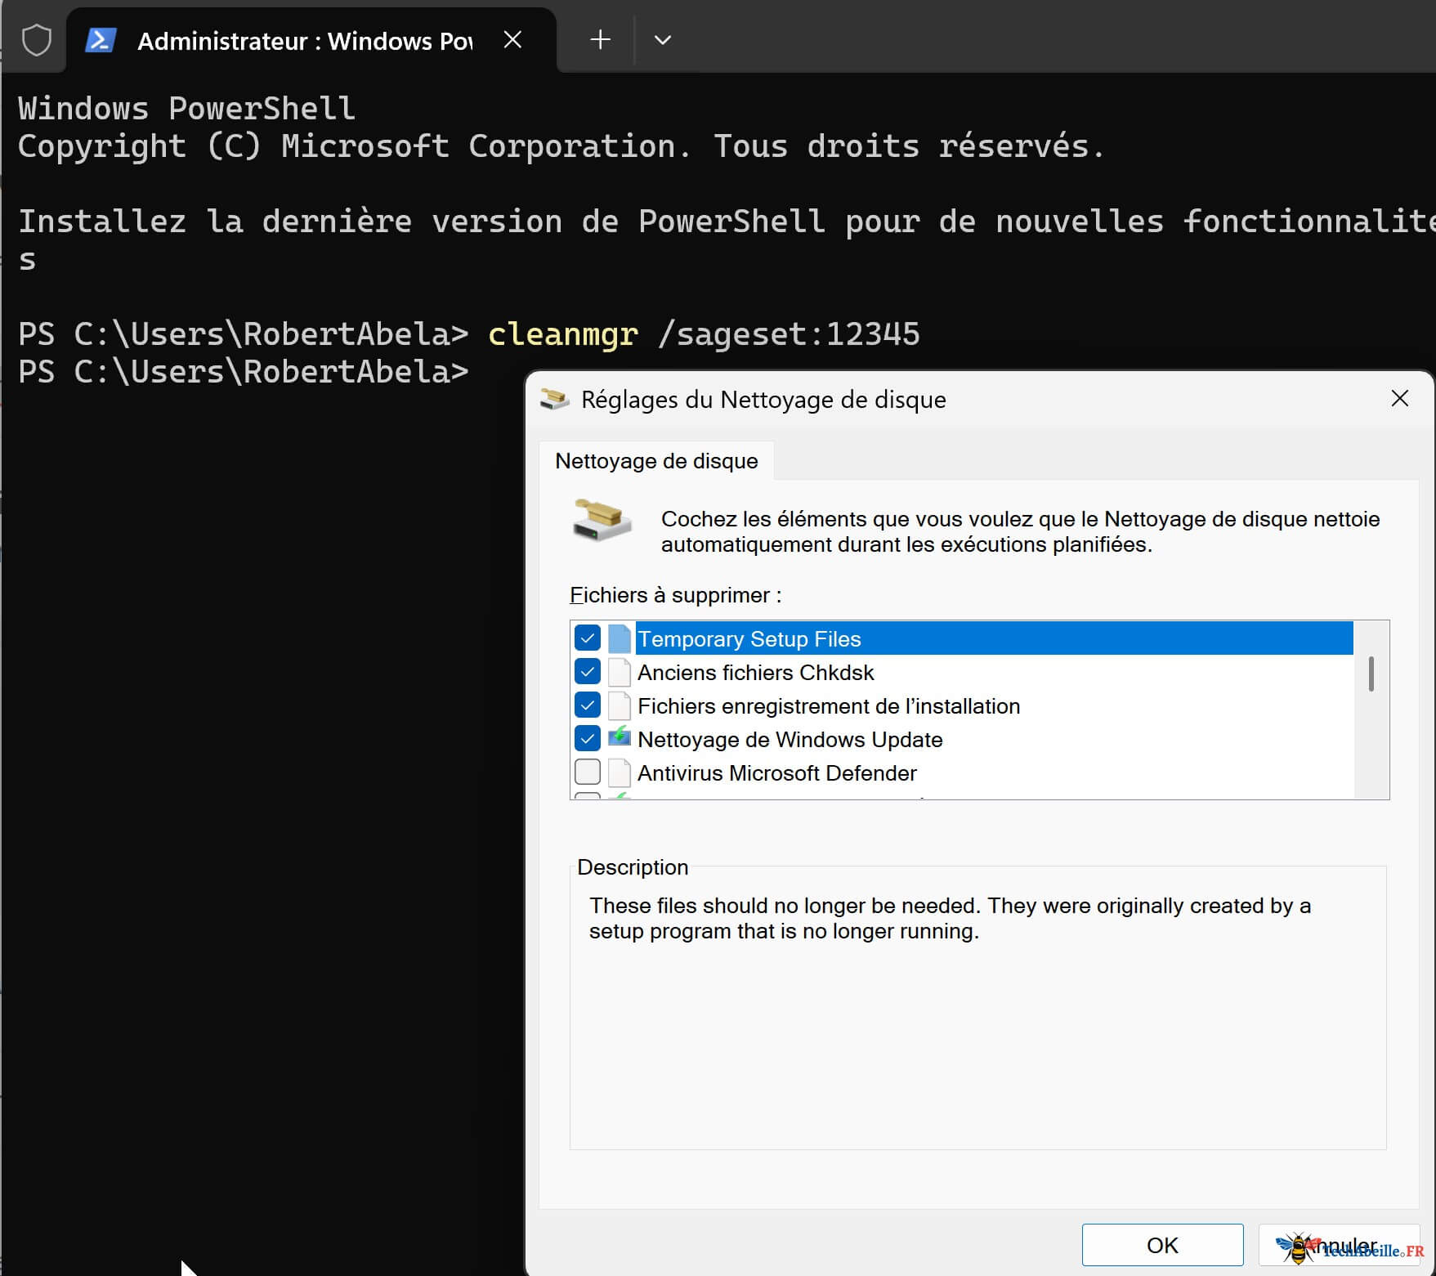
Task: Click the Windows Update icon in the file list
Action: click(619, 738)
